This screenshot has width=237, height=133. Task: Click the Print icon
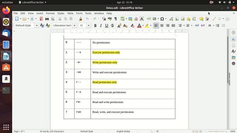[x=47, y=19]
